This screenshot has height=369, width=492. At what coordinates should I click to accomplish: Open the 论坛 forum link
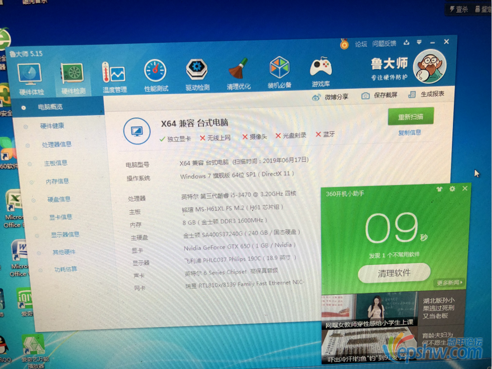click(361, 44)
